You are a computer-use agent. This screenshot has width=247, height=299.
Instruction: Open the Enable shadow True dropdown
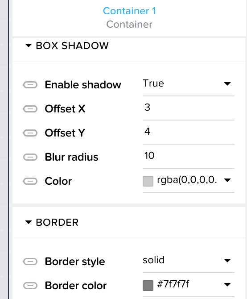[188, 84]
